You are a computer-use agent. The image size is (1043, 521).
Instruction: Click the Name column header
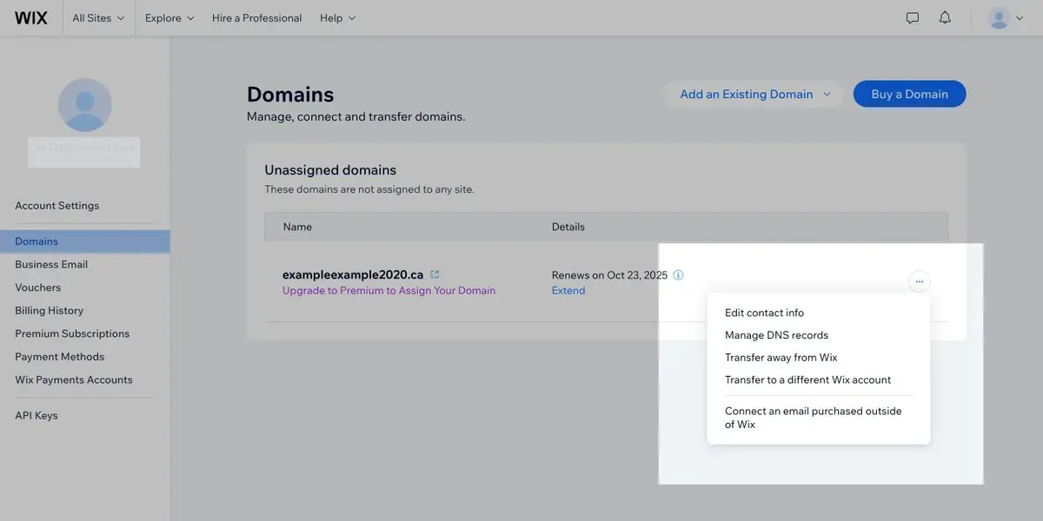tap(297, 227)
